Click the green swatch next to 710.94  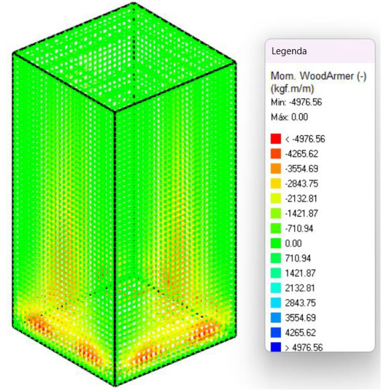(276, 258)
